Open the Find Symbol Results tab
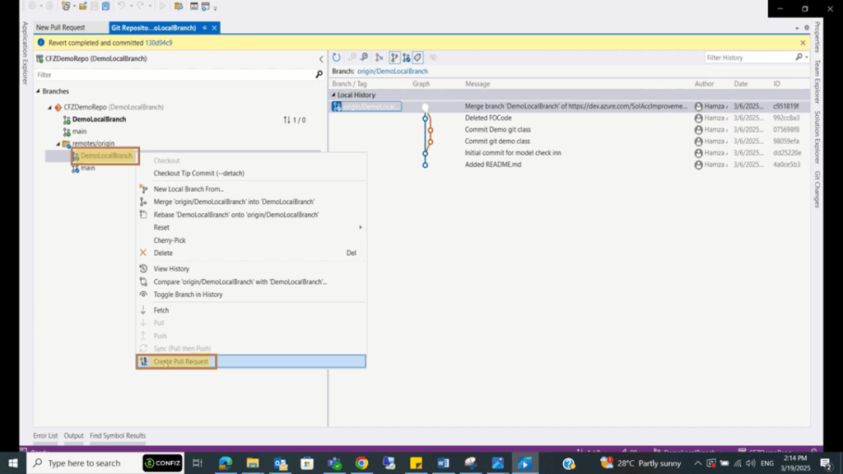Image resolution: width=843 pixels, height=474 pixels. 118,436
